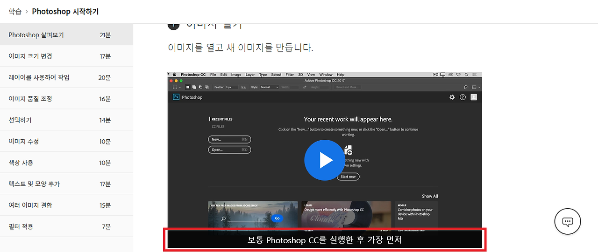Click the Feather value field in the video

coord(232,87)
